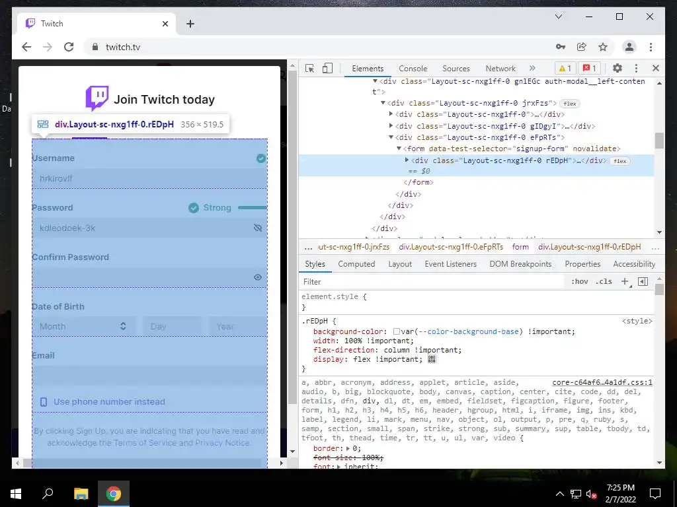Screen dimensions: 677x507
Task: Click the Year input field
Action: tap(238, 326)
